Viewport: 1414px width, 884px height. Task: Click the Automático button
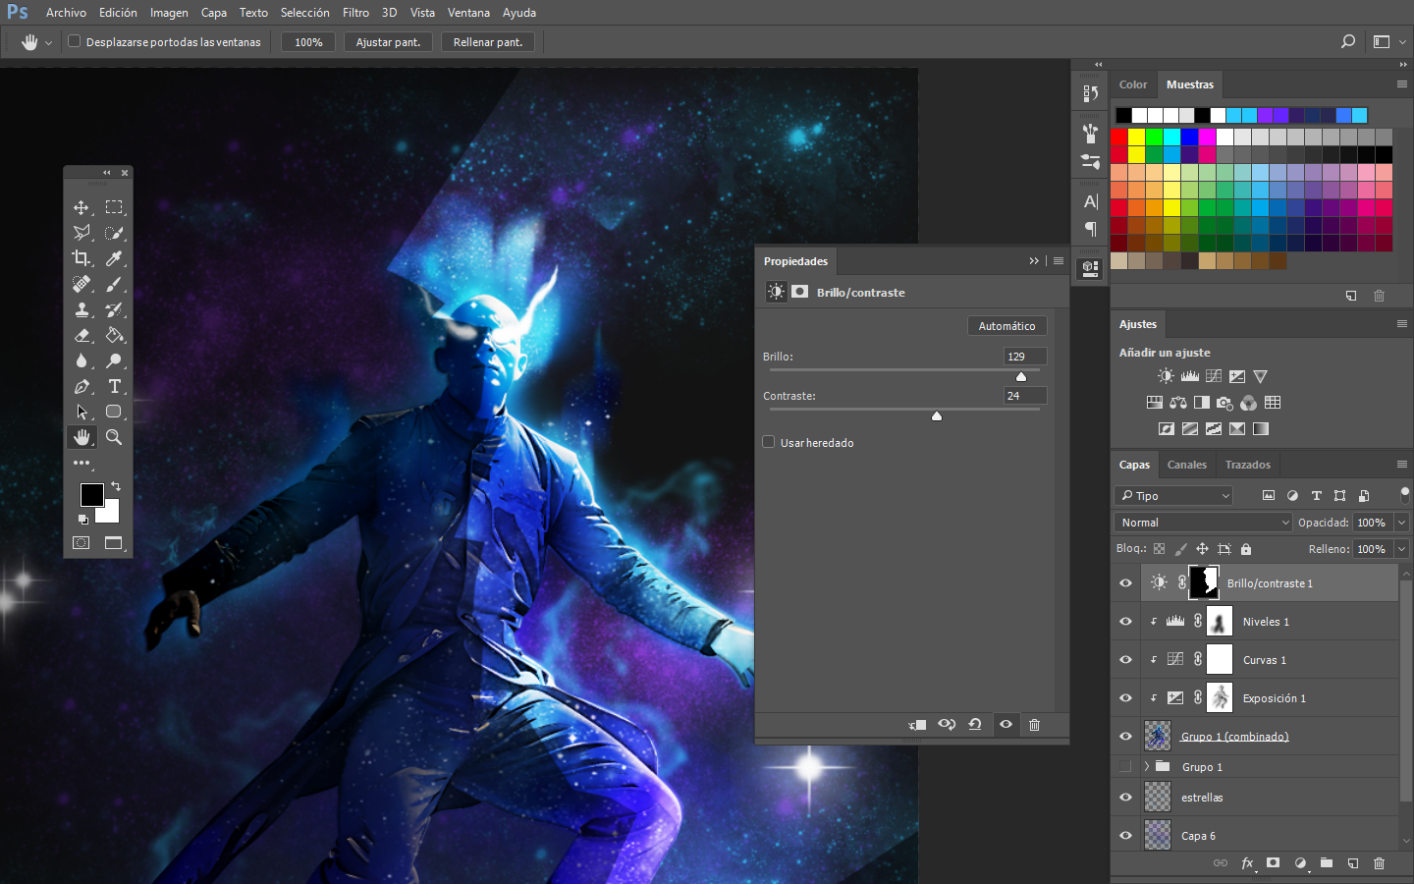[1006, 326]
